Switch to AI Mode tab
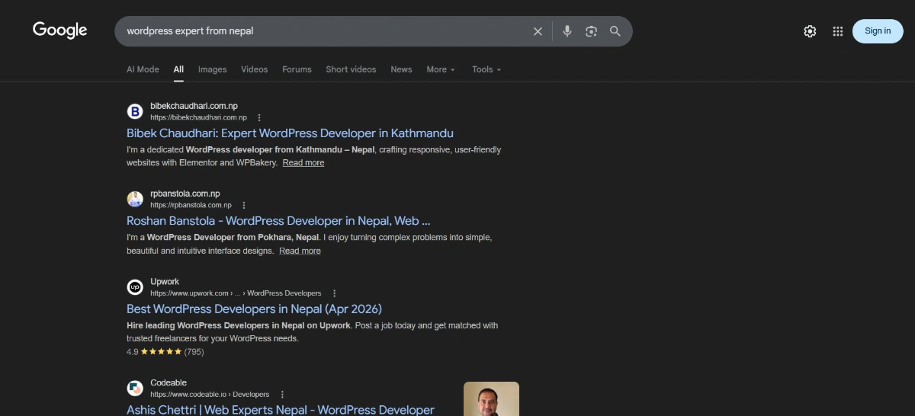The image size is (915, 416). pyautogui.click(x=143, y=69)
